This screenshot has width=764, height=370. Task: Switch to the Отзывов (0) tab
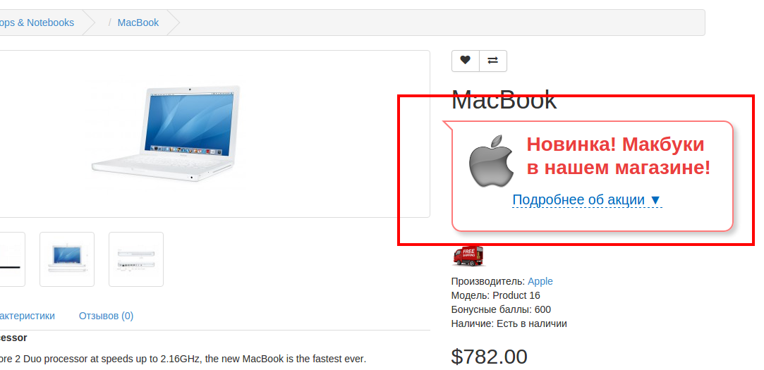[x=107, y=316]
